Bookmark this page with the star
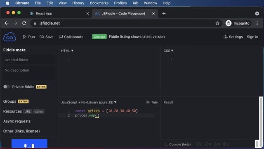Image resolution: width=264 pixels, height=149 pixels. tap(217, 23)
